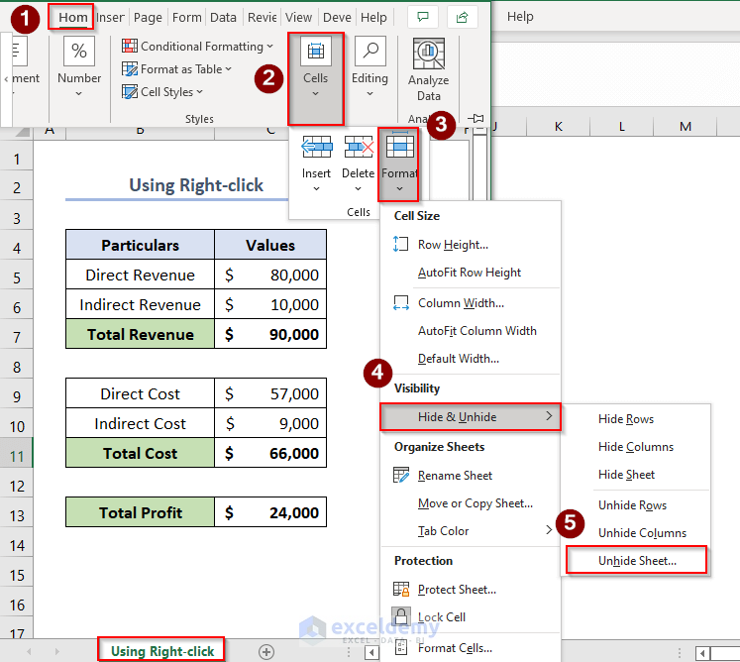
Task: Choose AutoFit Column Width
Action: click(471, 331)
